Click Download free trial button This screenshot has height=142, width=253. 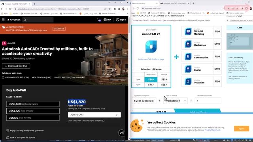[x=16, y=66]
